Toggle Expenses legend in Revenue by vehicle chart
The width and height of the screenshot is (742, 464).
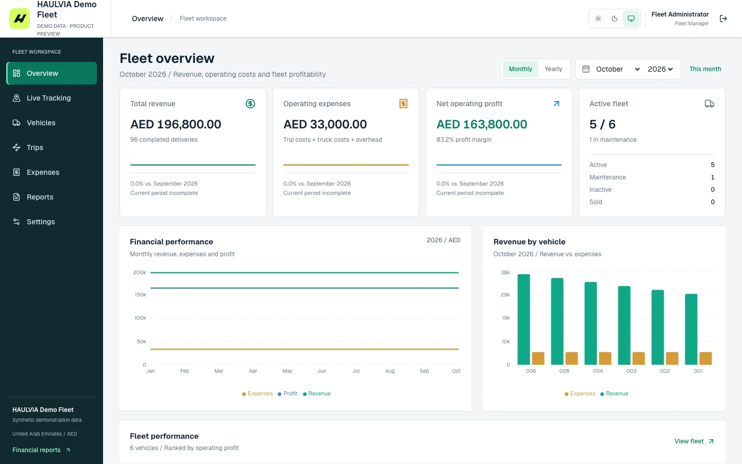click(580, 394)
